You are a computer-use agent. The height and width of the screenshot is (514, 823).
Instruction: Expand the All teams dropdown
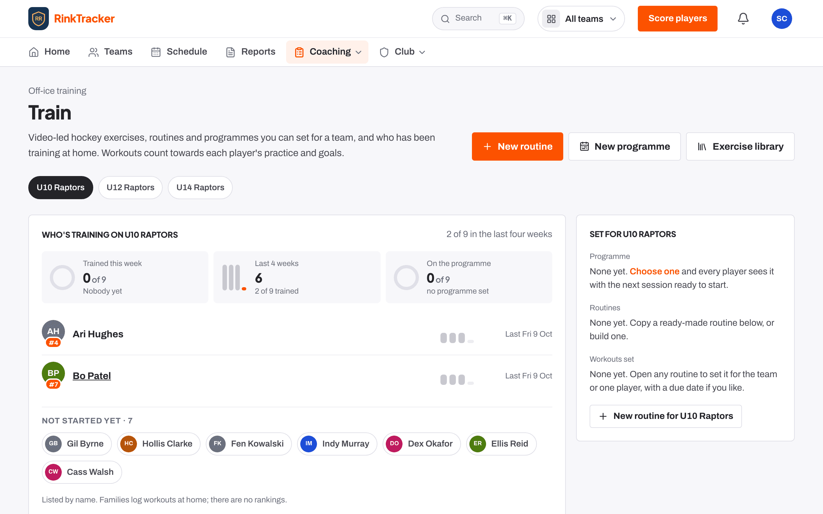[x=581, y=19]
